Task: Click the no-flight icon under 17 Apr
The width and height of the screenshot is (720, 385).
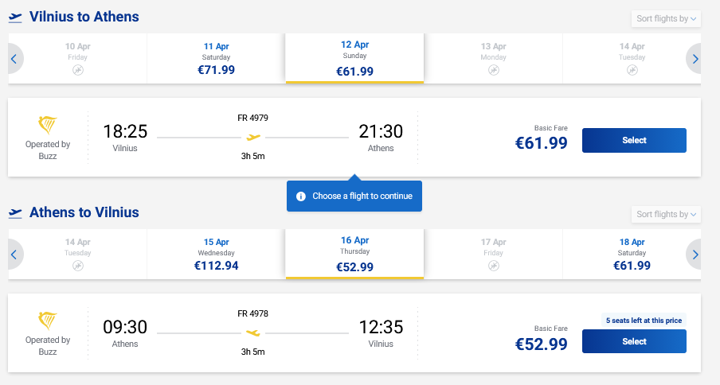Action: tap(493, 266)
